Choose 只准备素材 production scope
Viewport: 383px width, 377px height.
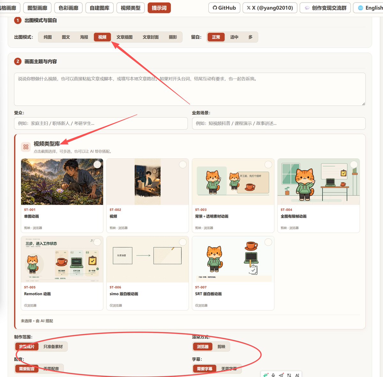pos(53,346)
